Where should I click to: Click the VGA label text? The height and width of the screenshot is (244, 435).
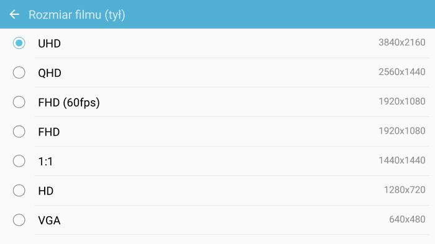pos(49,220)
